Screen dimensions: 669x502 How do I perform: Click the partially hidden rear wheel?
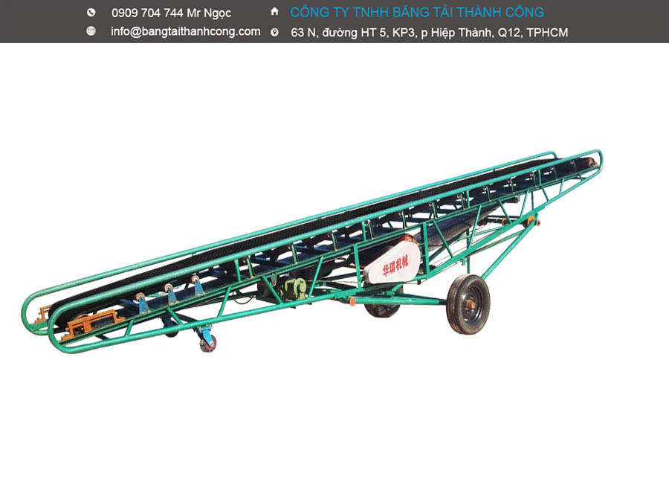[x=381, y=309]
